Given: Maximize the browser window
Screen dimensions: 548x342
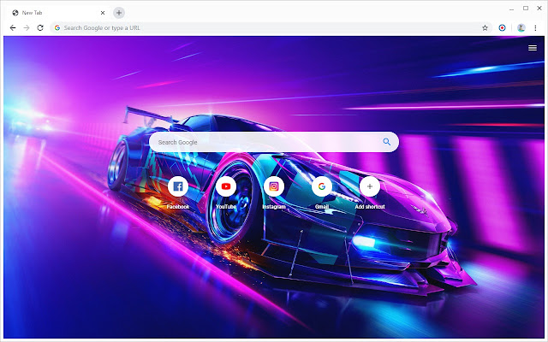Looking at the screenshot, I should tap(526, 8).
